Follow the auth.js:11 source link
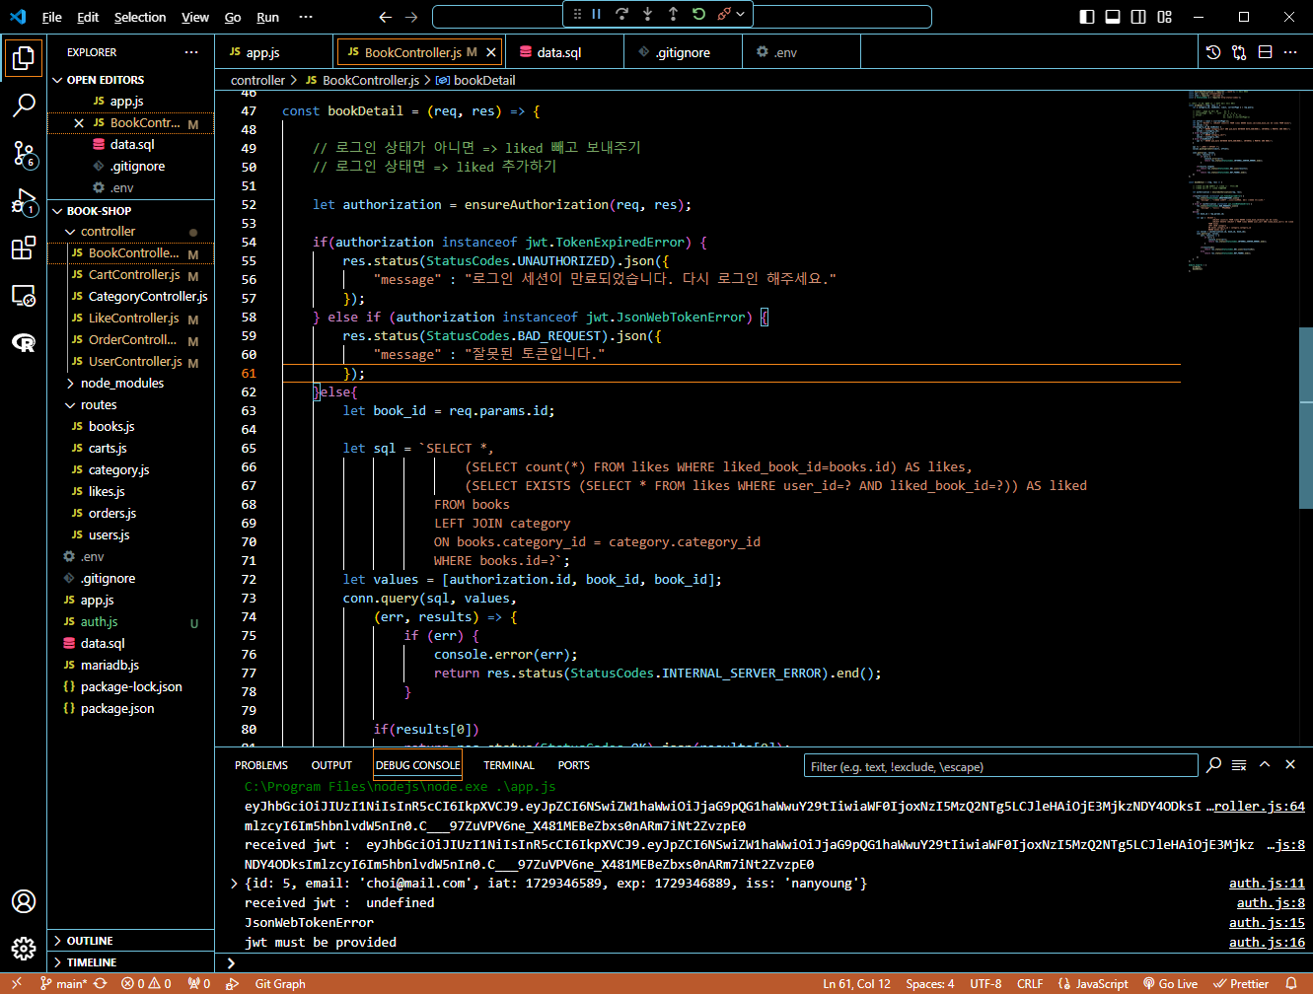1313x994 pixels. [x=1267, y=884]
